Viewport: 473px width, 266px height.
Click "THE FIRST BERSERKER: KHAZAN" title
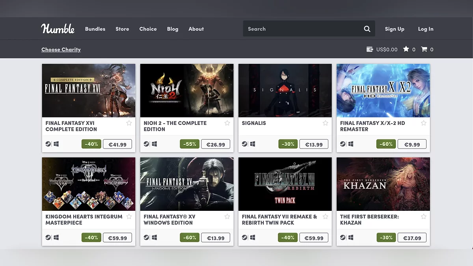pyautogui.click(x=369, y=219)
